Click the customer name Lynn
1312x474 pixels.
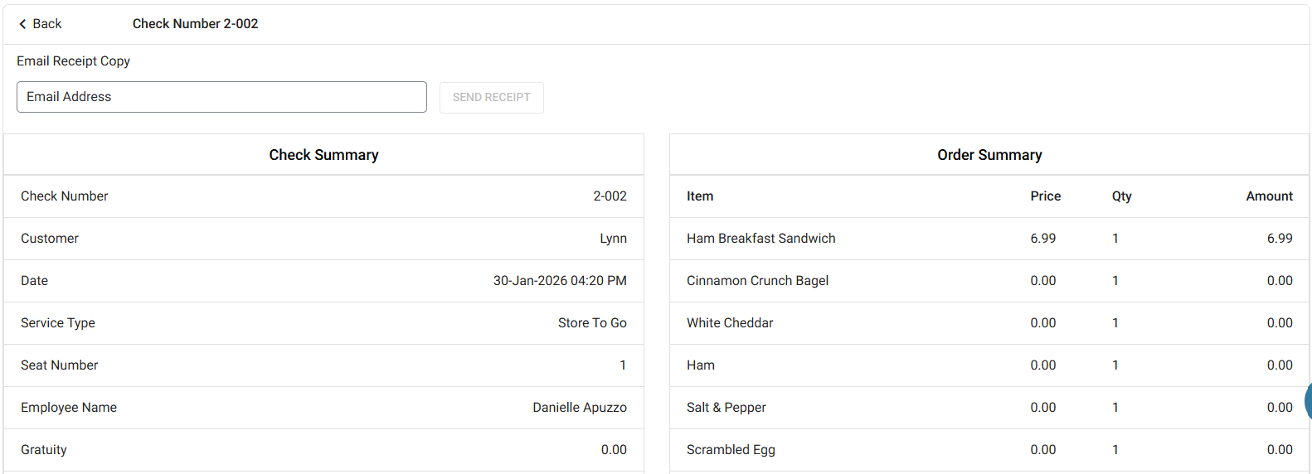613,239
